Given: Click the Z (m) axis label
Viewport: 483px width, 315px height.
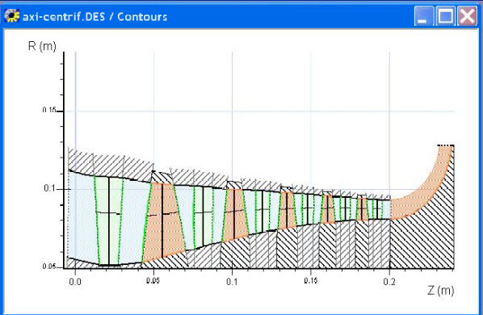Looking at the screenshot, I should pos(440,290).
